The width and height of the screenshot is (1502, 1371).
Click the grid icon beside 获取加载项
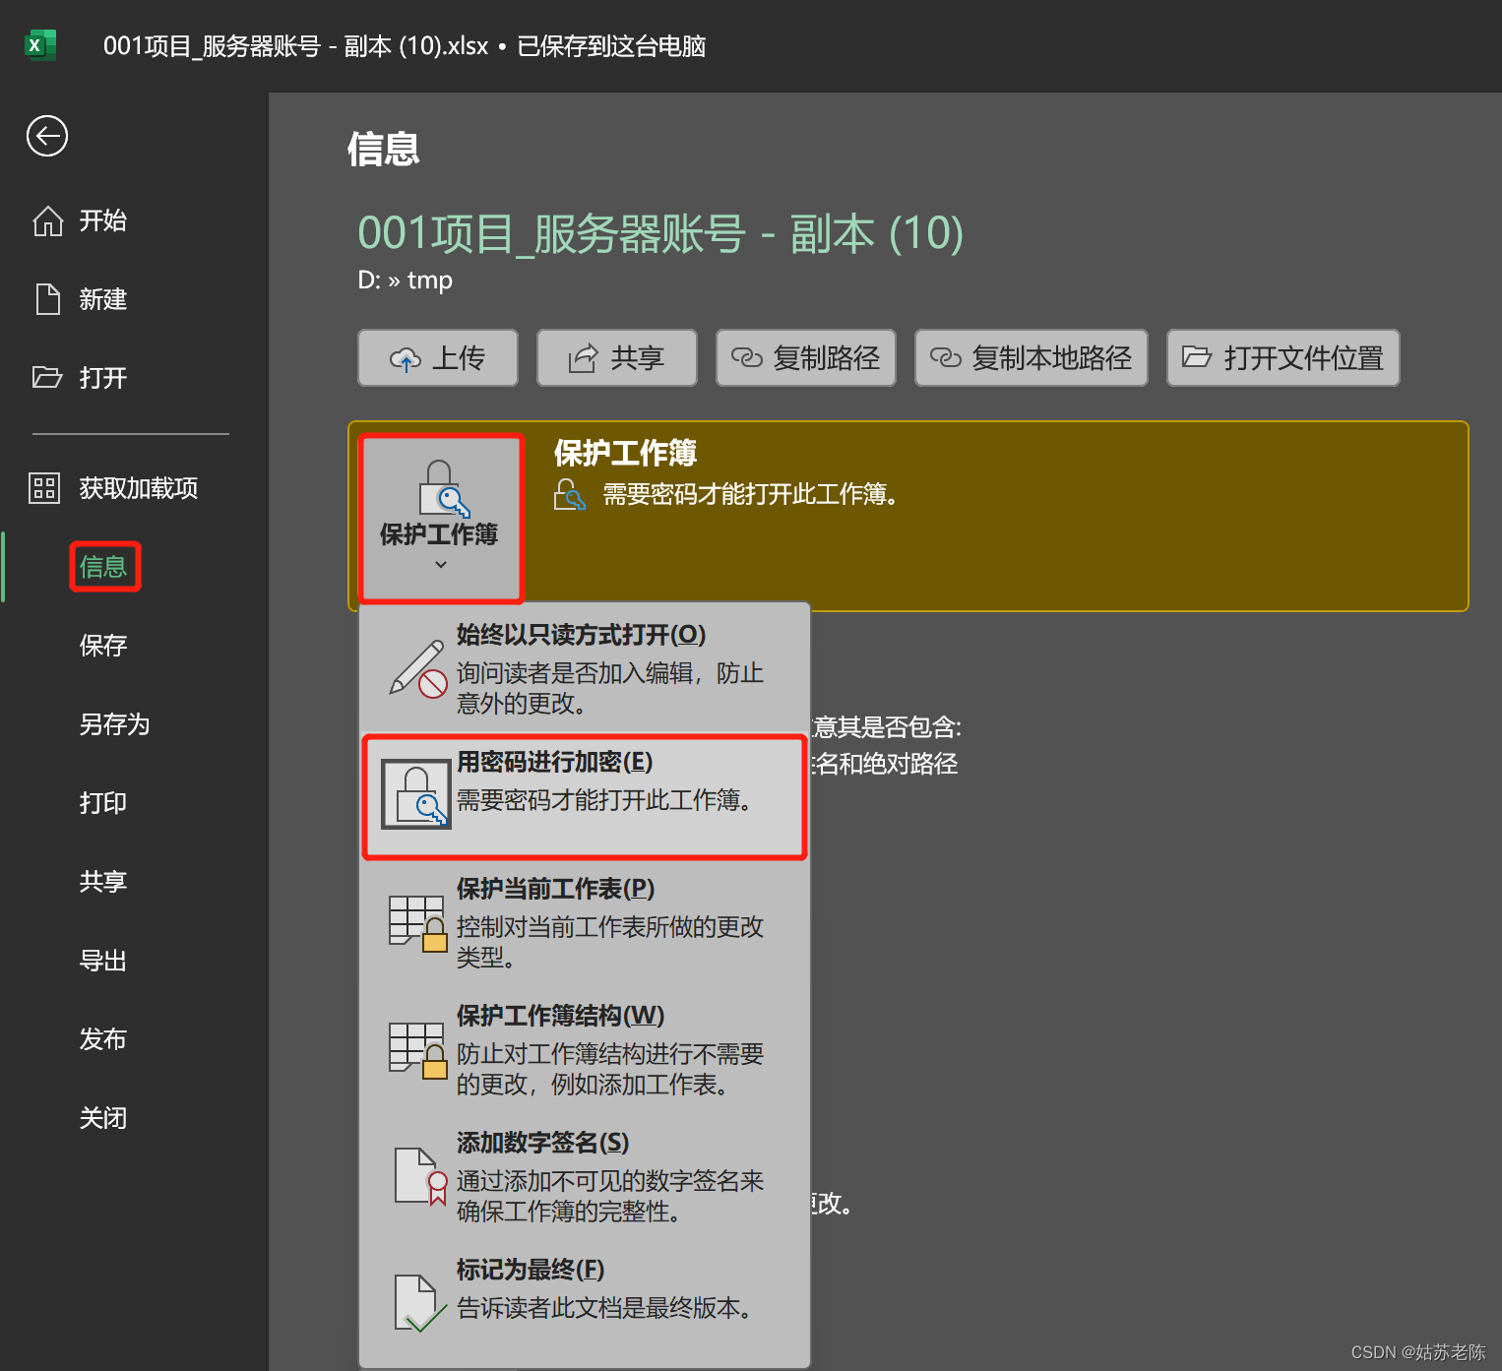44,487
